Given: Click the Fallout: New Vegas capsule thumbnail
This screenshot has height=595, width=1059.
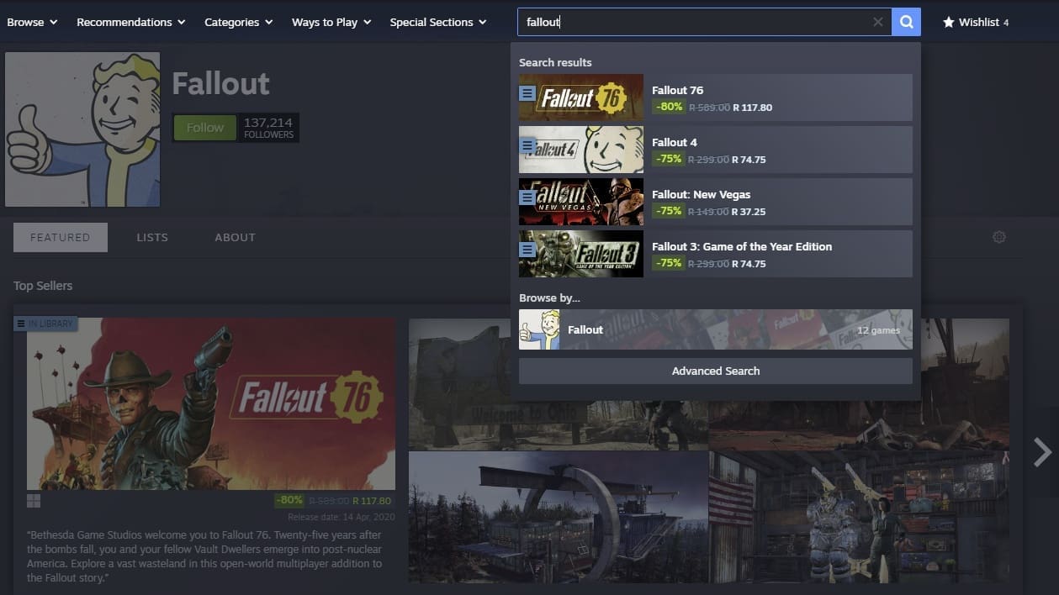Looking at the screenshot, I should pyautogui.click(x=581, y=202).
